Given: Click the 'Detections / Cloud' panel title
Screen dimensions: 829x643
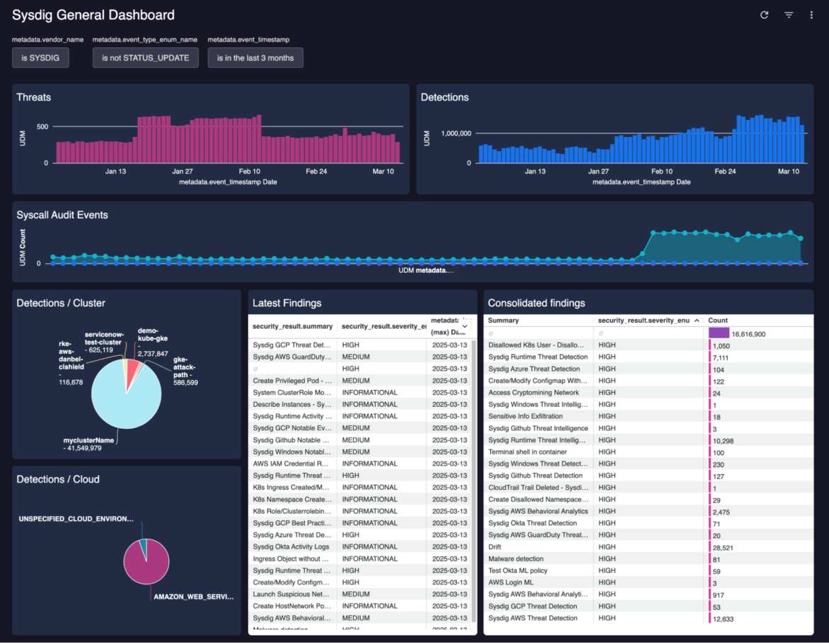Looking at the screenshot, I should click(x=57, y=479).
